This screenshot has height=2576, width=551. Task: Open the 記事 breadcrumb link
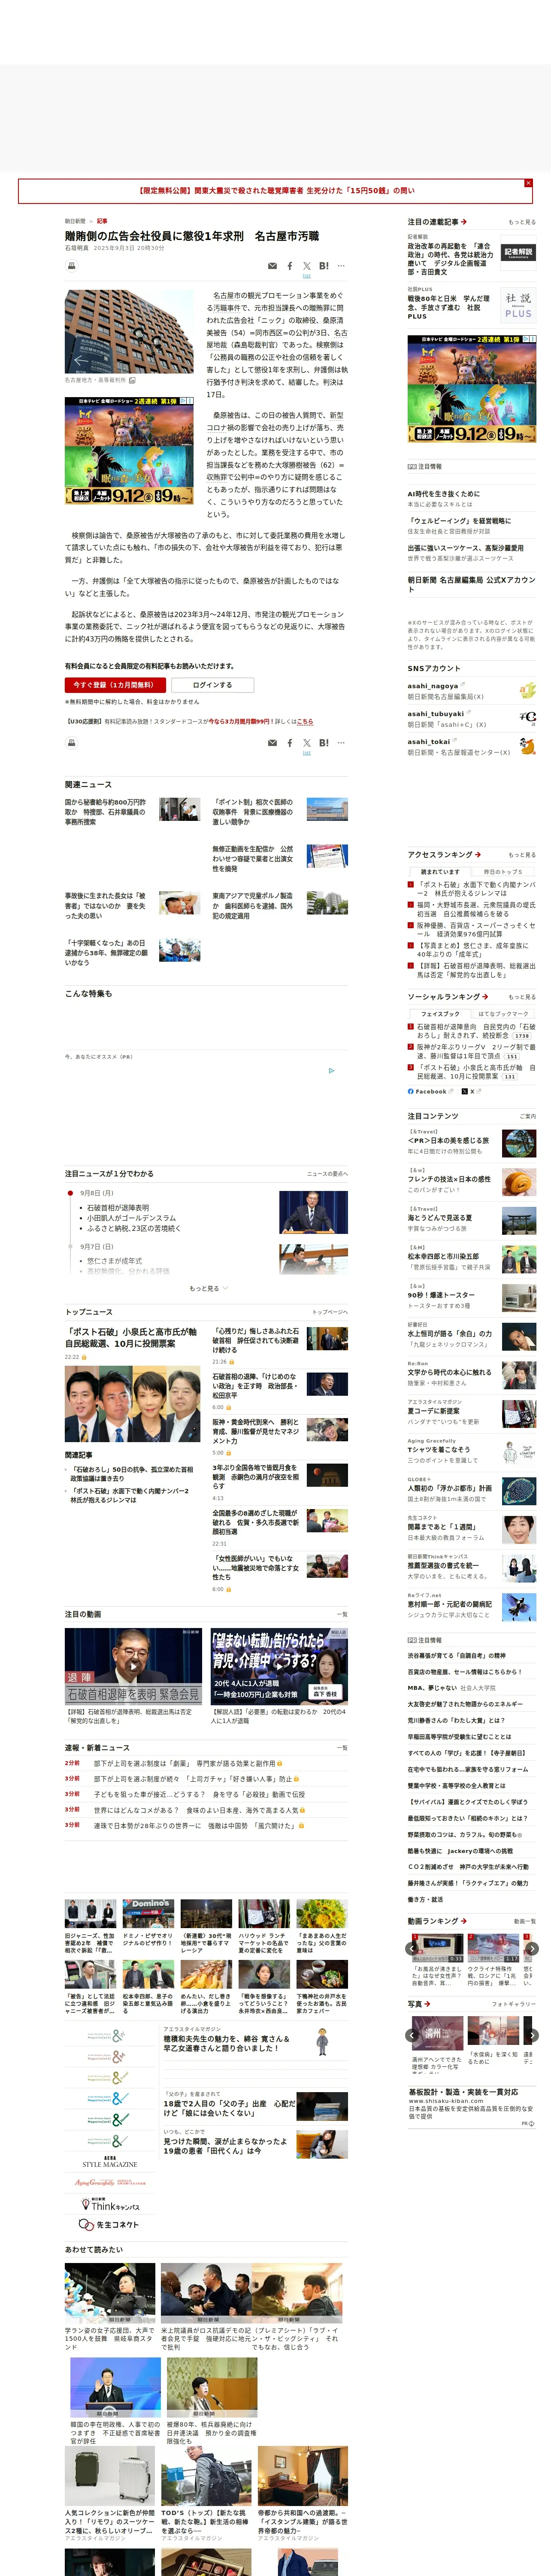click(x=102, y=221)
